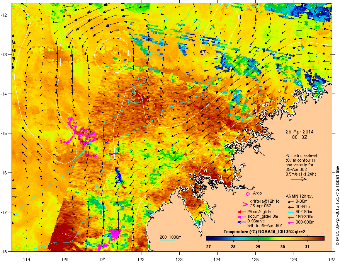Click the '30-80m' depth label
The image size is (340, 263).
(x=303, y=207)
